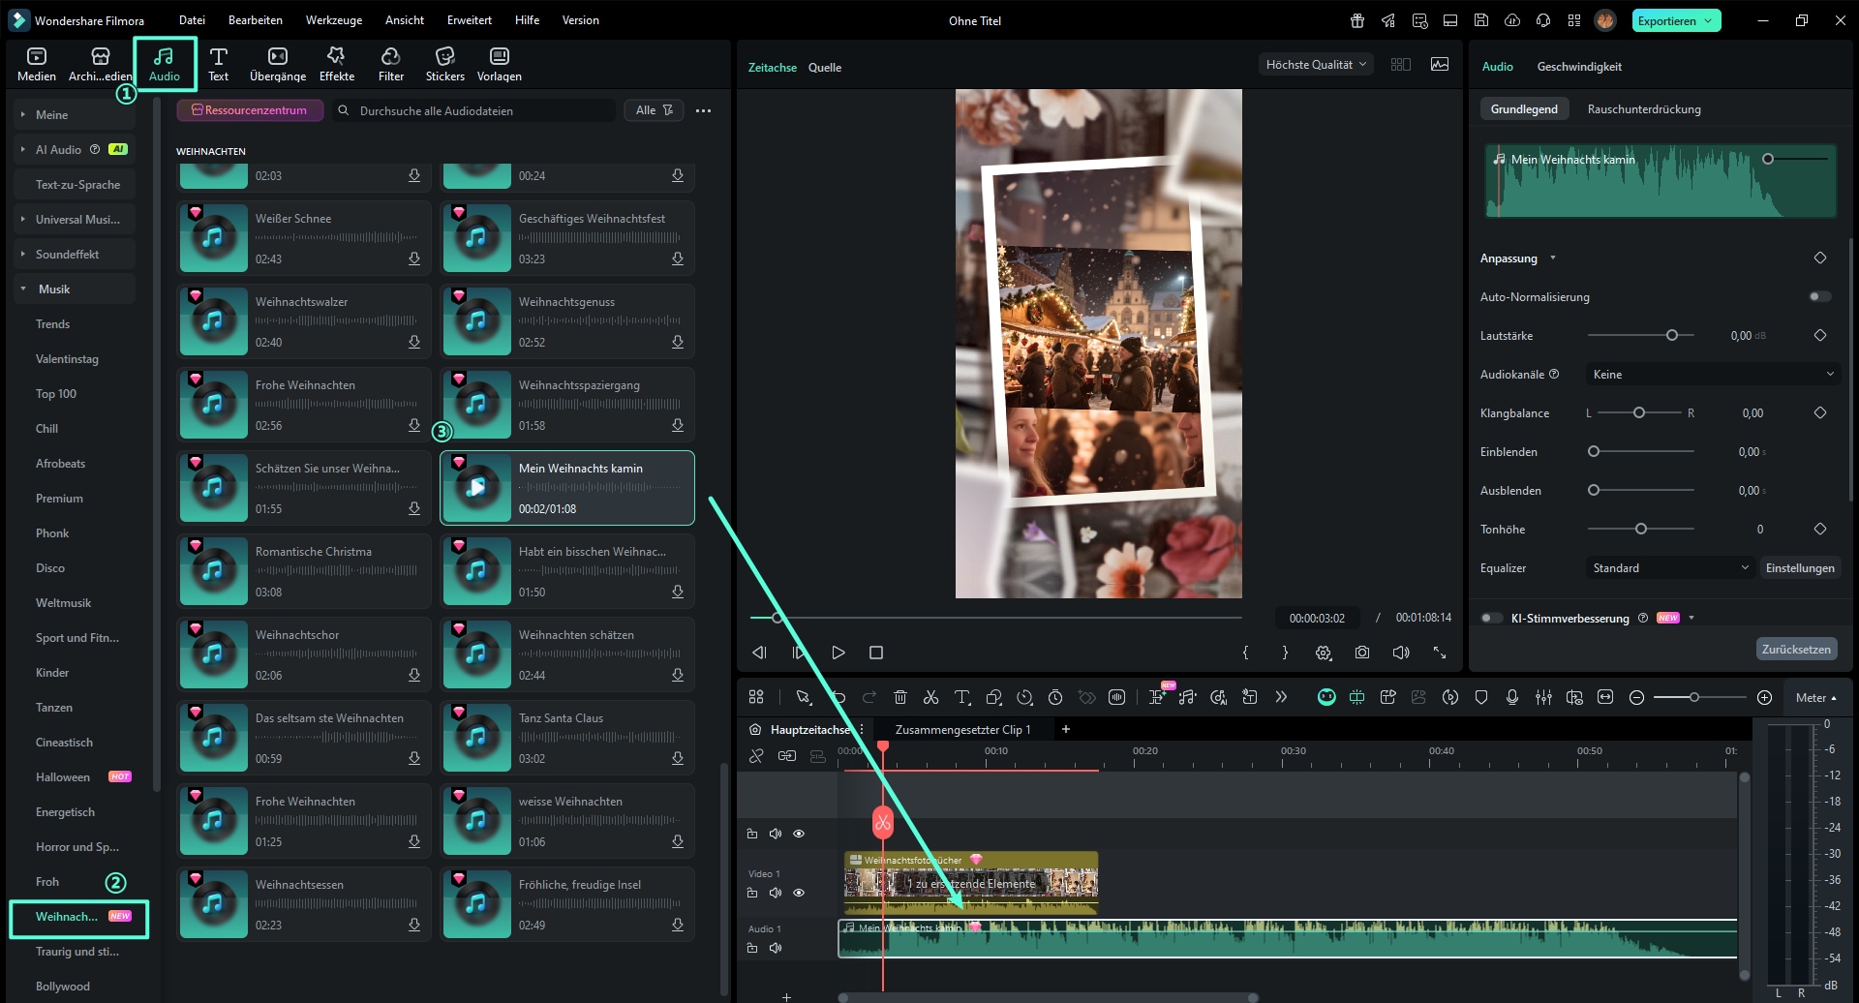
Task: Hide the Video 1 track using eye icon
Action: (799, 893)
